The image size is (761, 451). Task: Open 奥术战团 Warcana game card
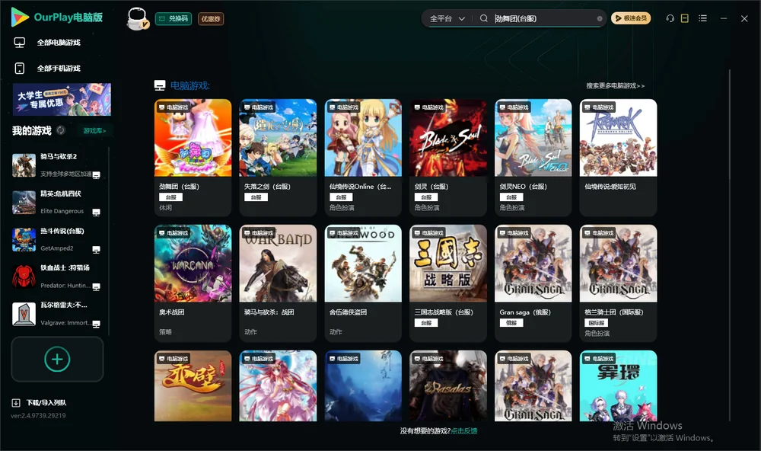click(193, 283)
